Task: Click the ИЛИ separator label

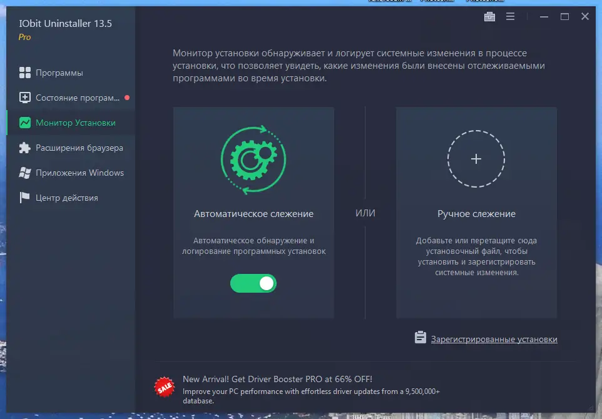Action: 365,213
